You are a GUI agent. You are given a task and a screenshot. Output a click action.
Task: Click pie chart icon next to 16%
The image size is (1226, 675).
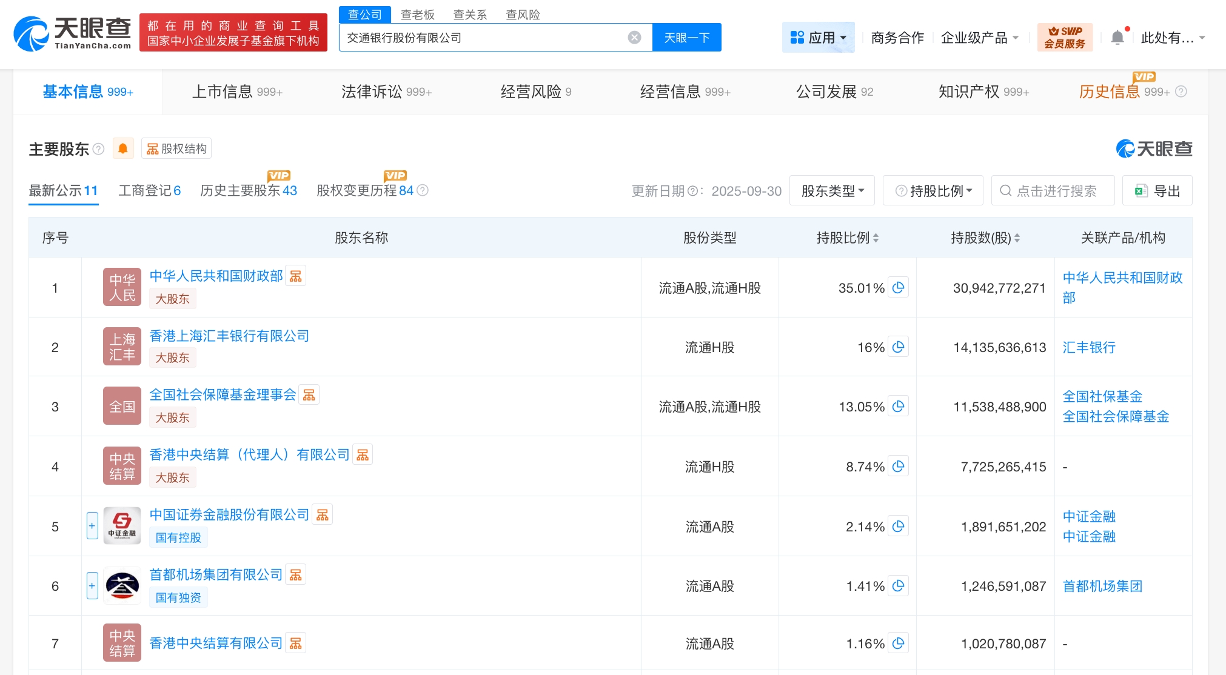899,347
